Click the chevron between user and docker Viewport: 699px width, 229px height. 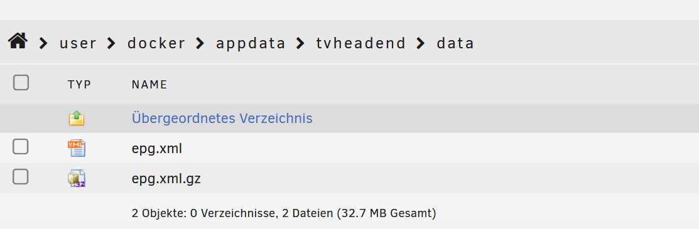(x=111, y=43)
